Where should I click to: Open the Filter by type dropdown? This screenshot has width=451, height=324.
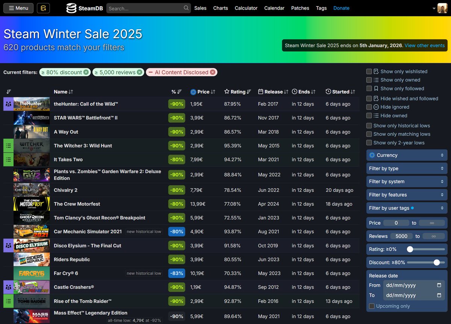coord(407,168)
